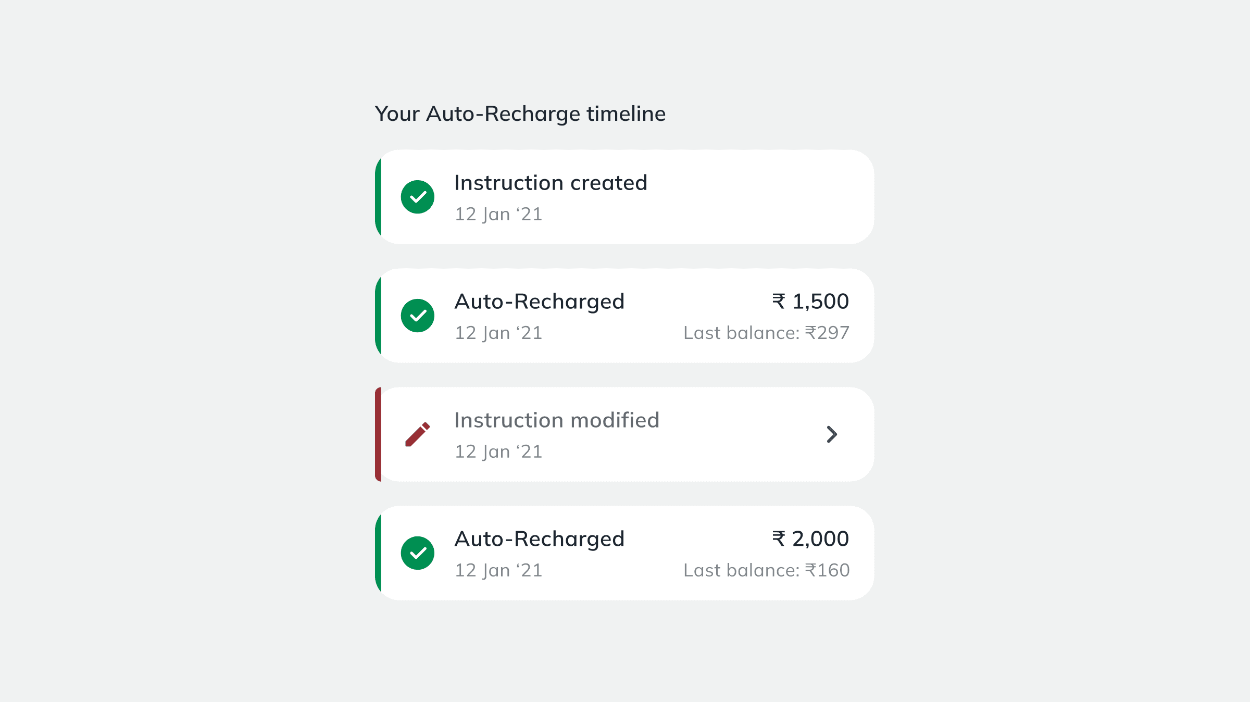Select the Instruction modified title text
Screen dimensions: 1250x702
[x=557, y=420]
